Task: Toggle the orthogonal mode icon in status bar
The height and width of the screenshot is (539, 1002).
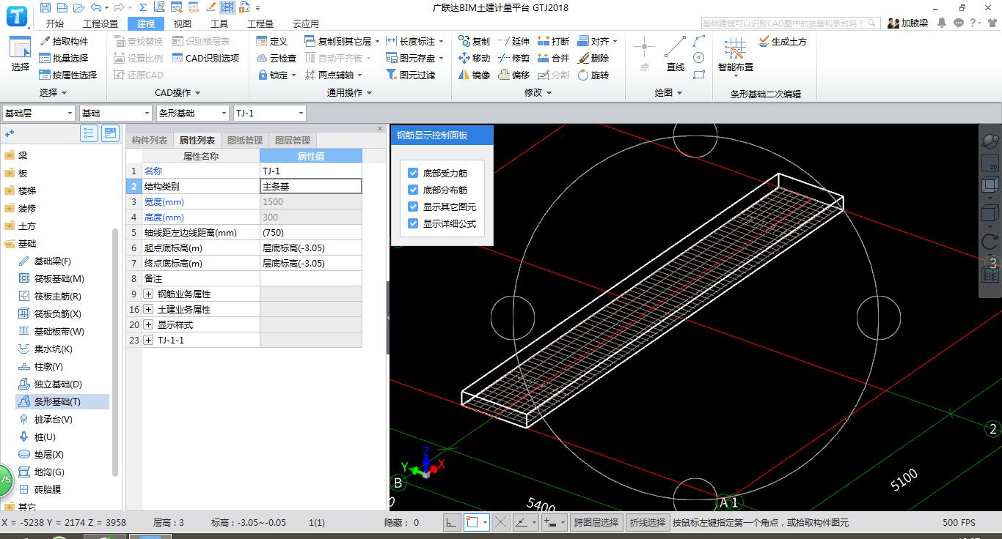Action: [x=451, y=522]
